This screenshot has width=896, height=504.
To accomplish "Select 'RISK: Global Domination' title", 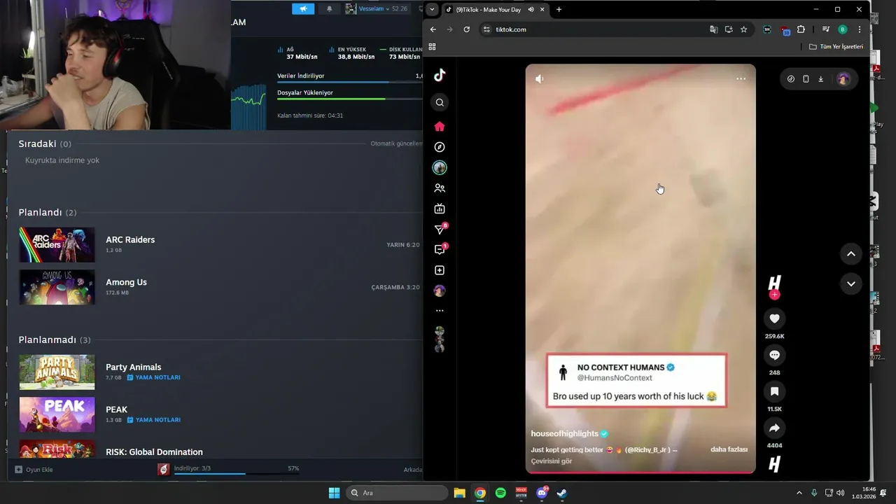I will coord(154,452).
